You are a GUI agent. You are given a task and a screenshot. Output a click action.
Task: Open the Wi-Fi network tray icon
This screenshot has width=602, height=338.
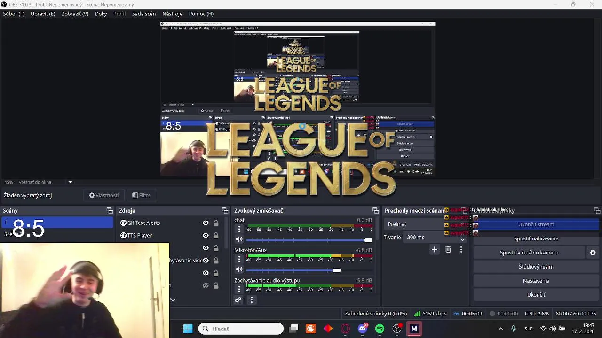[543, 329]
